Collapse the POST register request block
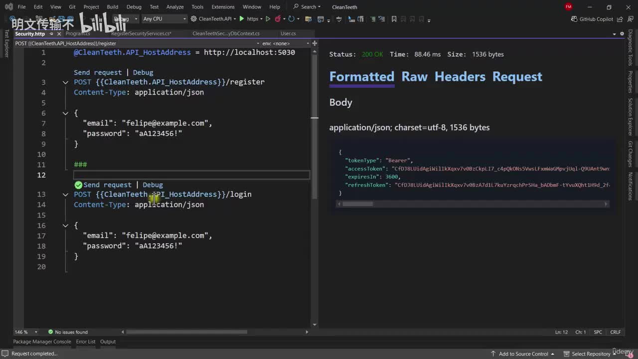 pyautogui.click(x=65, y=82)
